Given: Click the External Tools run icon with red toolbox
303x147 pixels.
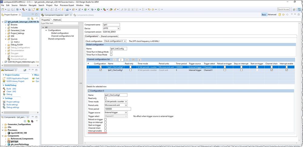Looking at the screenshot, I should pos(104,9).
